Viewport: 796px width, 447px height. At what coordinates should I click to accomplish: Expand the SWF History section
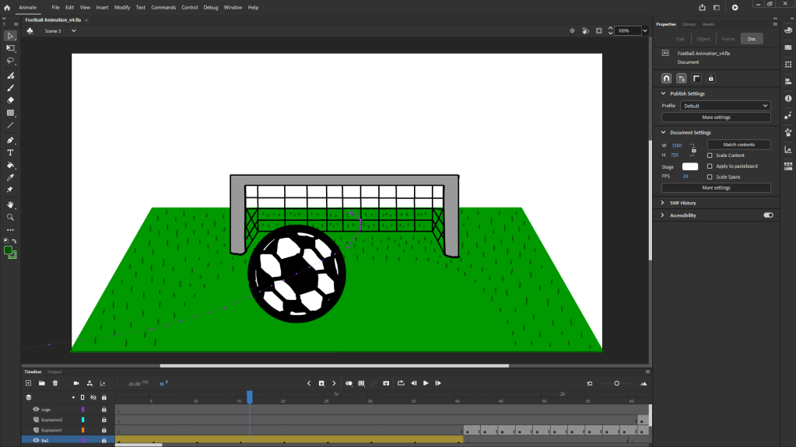[682, 203]
